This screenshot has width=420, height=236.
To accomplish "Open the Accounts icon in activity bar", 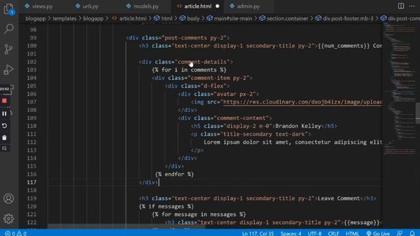I will (9, 199).
